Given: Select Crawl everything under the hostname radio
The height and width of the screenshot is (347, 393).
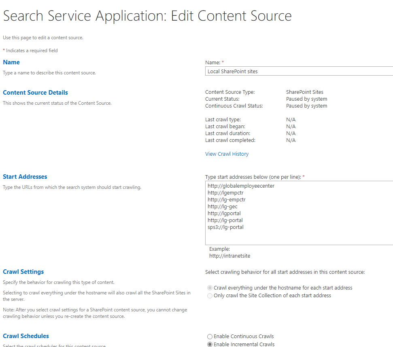Looking at the screenshot, I should pos(210,288).
